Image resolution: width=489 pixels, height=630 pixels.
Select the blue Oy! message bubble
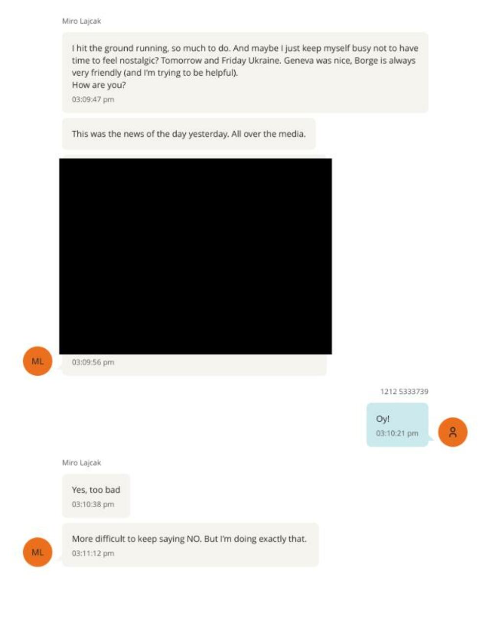point(397,425)
